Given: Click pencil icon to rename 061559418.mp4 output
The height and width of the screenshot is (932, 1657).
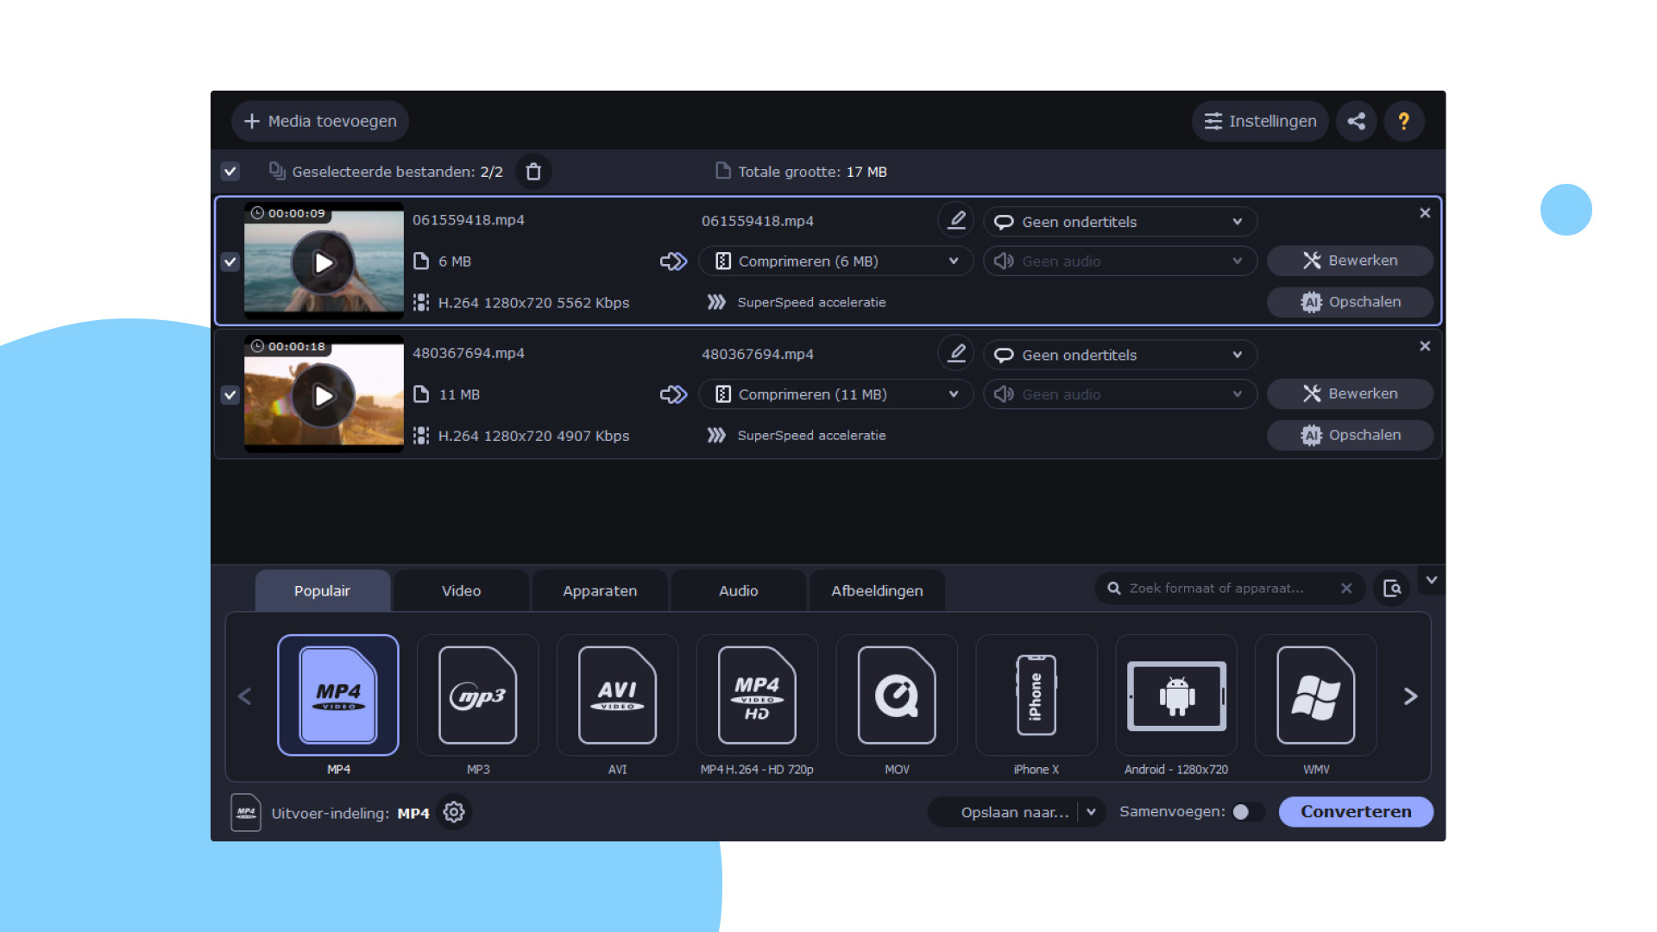Looking at the screenshot, I should [956, 221].
